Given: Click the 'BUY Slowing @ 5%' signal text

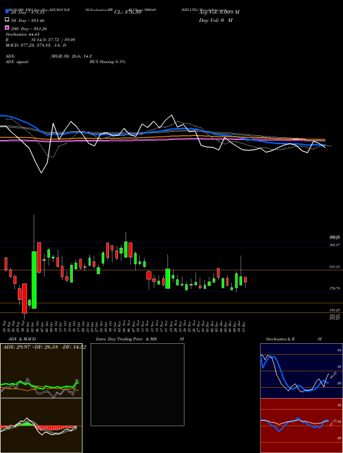Looking at the screenshot, I should pos(108,62).
